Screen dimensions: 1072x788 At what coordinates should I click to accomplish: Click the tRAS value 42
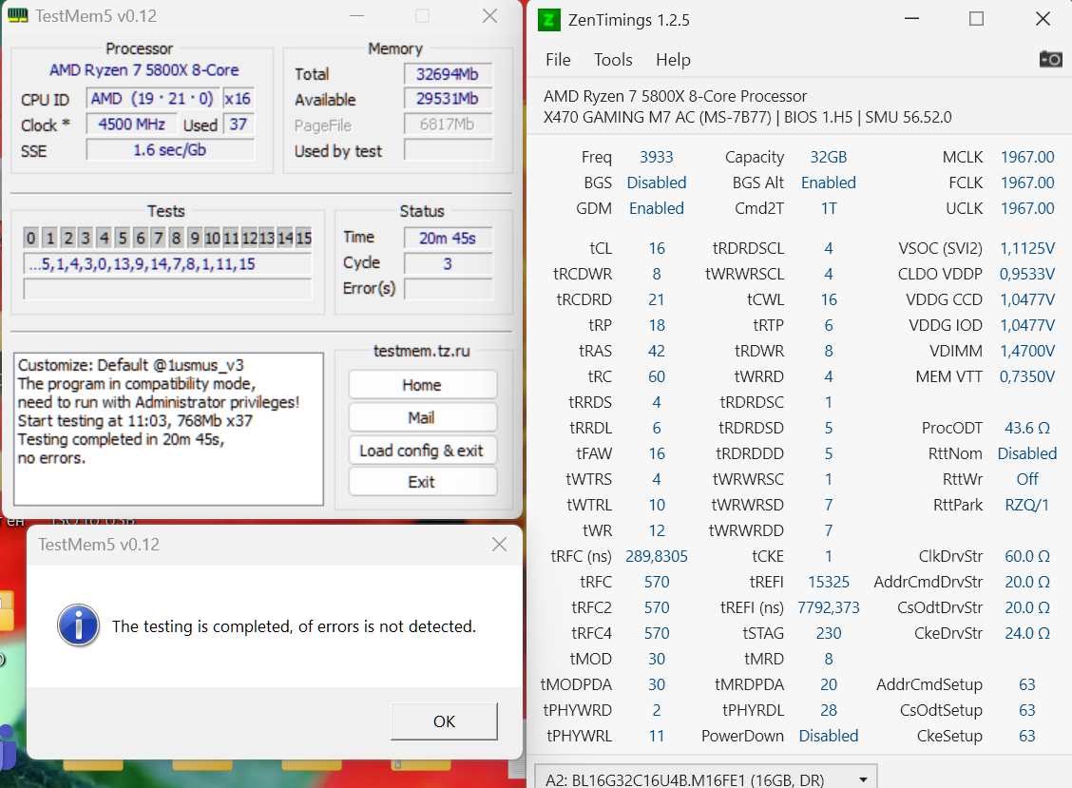657,351
